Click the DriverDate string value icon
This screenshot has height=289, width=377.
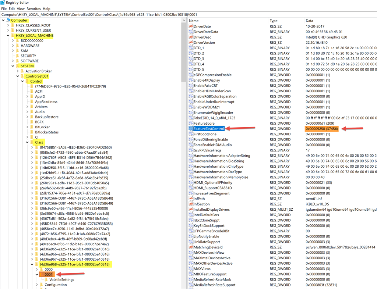pos(191,26)
